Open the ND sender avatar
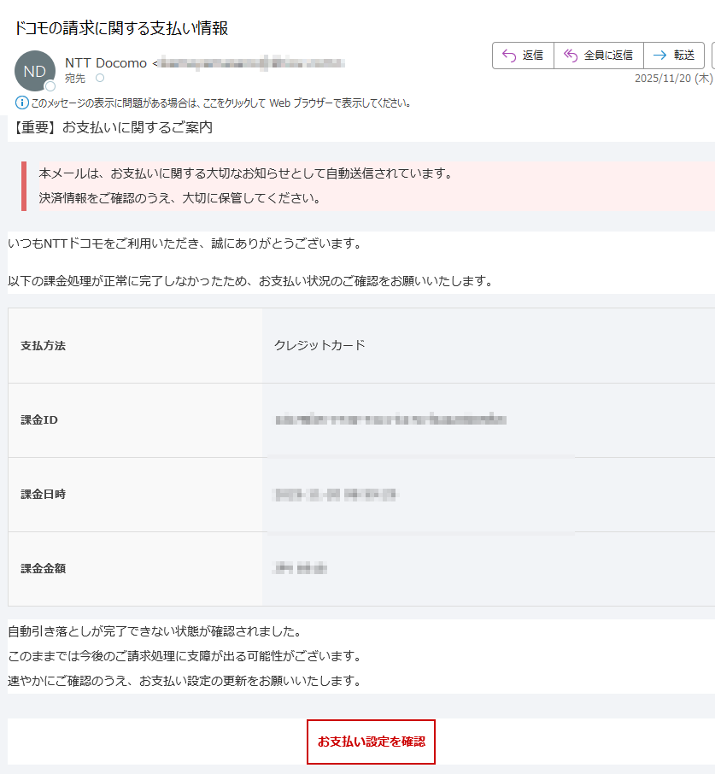The width and height of the screenshot is (715, 774). [35, 71]
